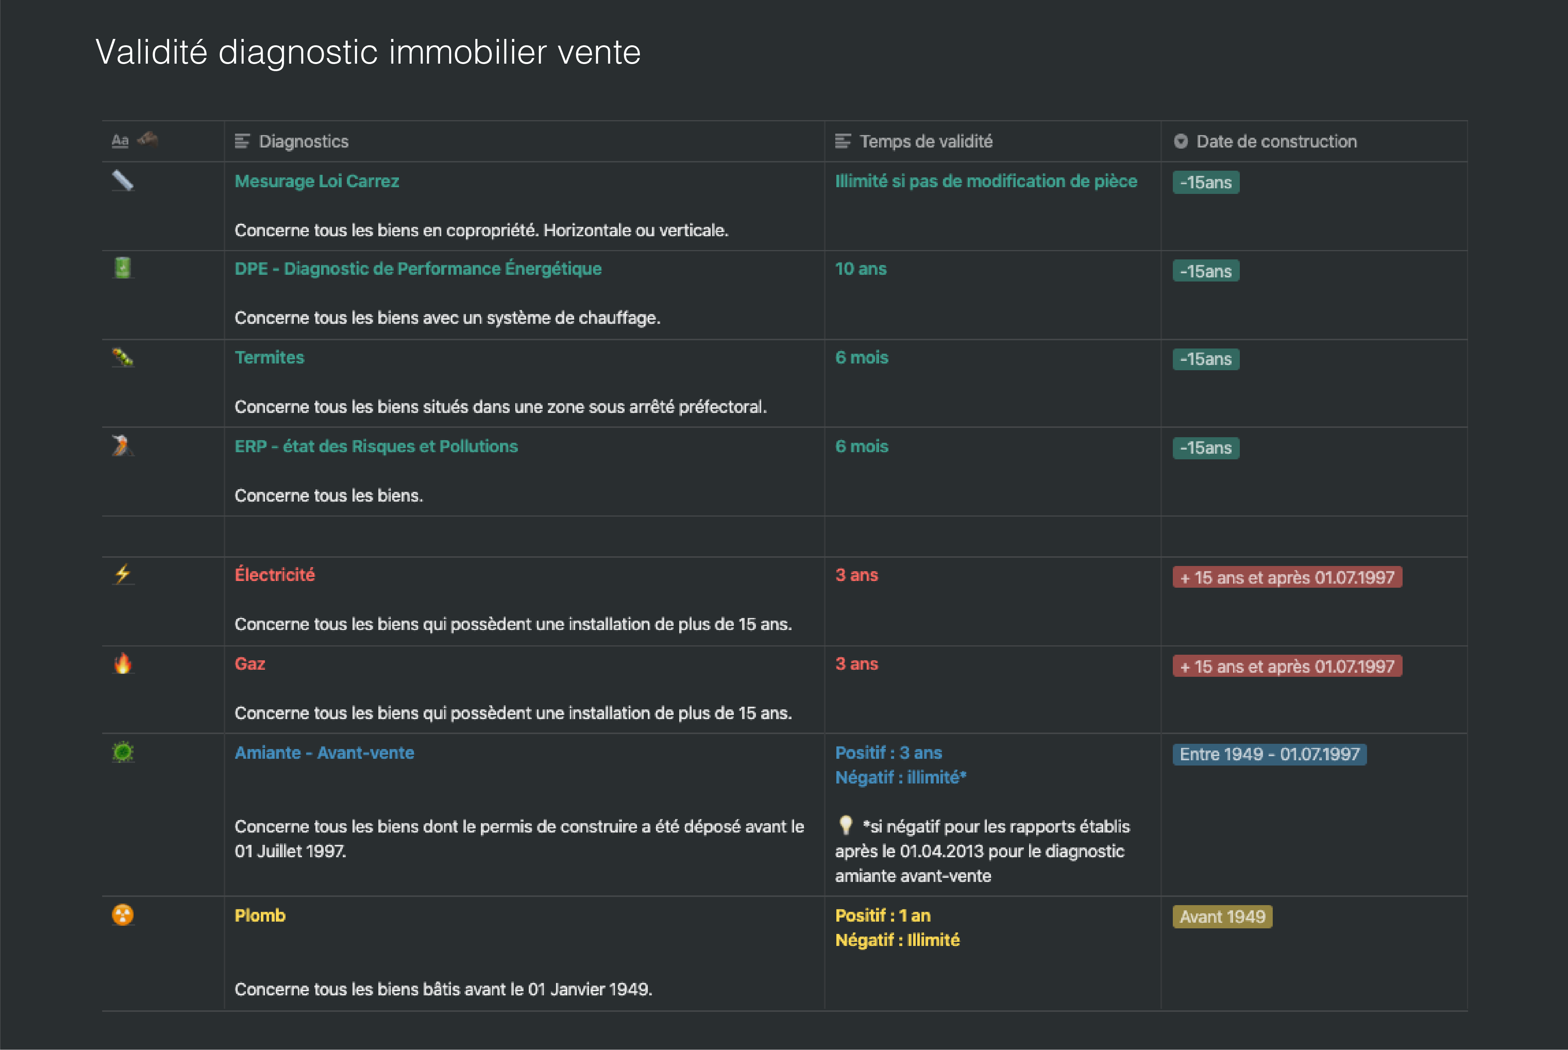
Task: Click the volcano icon in the ERP row
Action: click(x=122, y=446)
